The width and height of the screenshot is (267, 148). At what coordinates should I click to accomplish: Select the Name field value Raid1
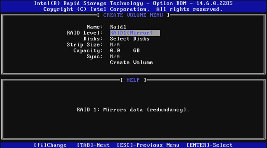click(118, 27)
